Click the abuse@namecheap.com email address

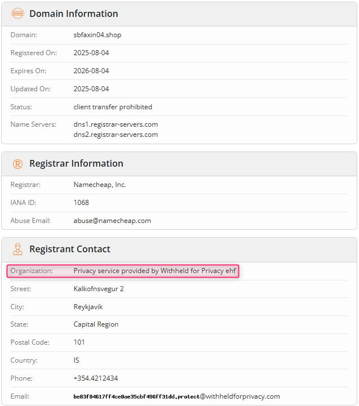point(112,221)
